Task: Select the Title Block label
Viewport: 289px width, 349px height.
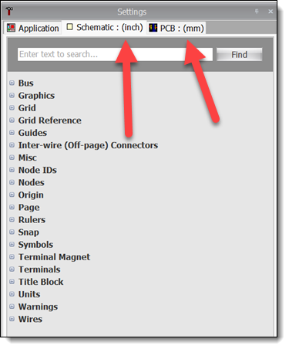Action: coord(41,282)
